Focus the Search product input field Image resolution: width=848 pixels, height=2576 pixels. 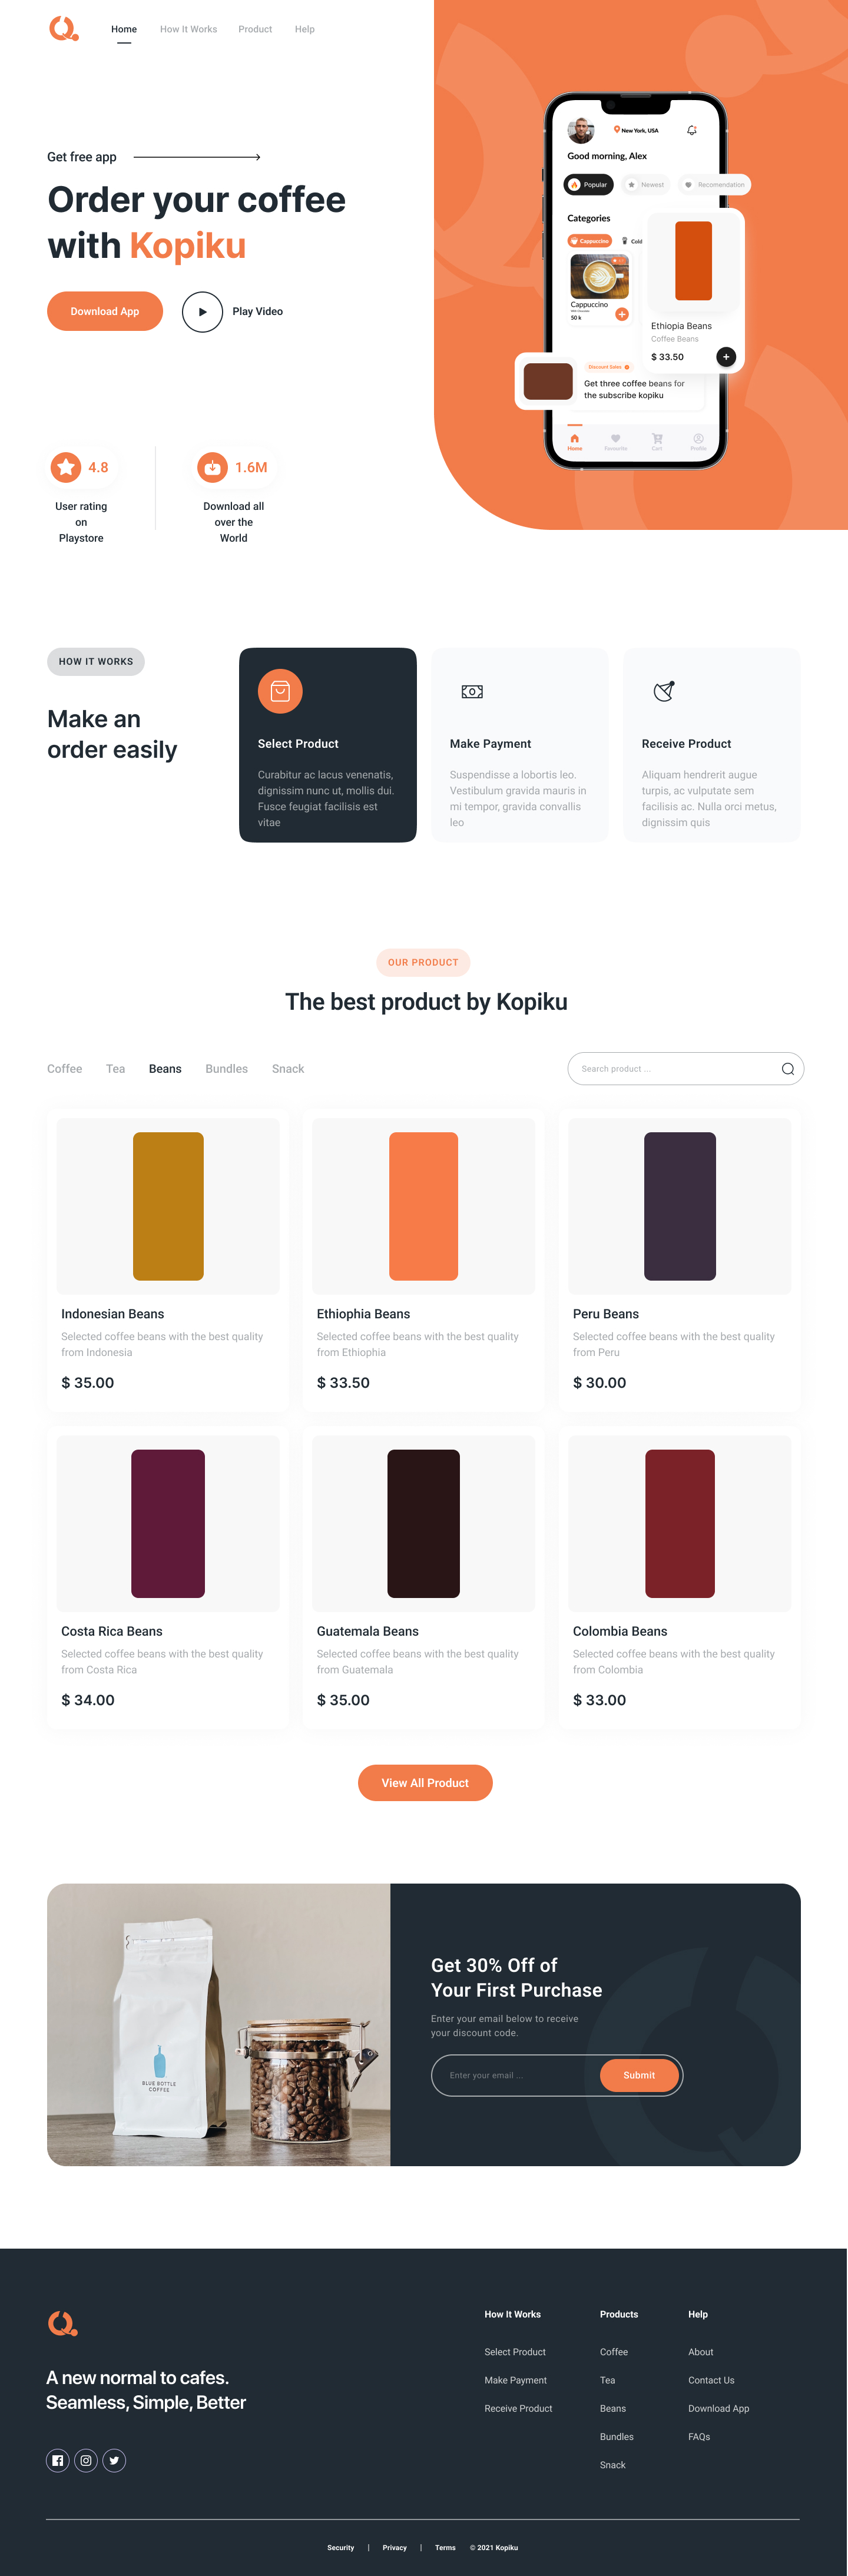tap(670, 1069)
